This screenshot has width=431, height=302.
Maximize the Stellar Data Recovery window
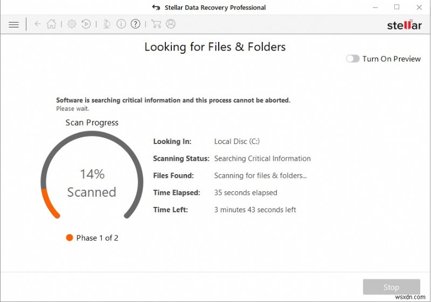397,8
